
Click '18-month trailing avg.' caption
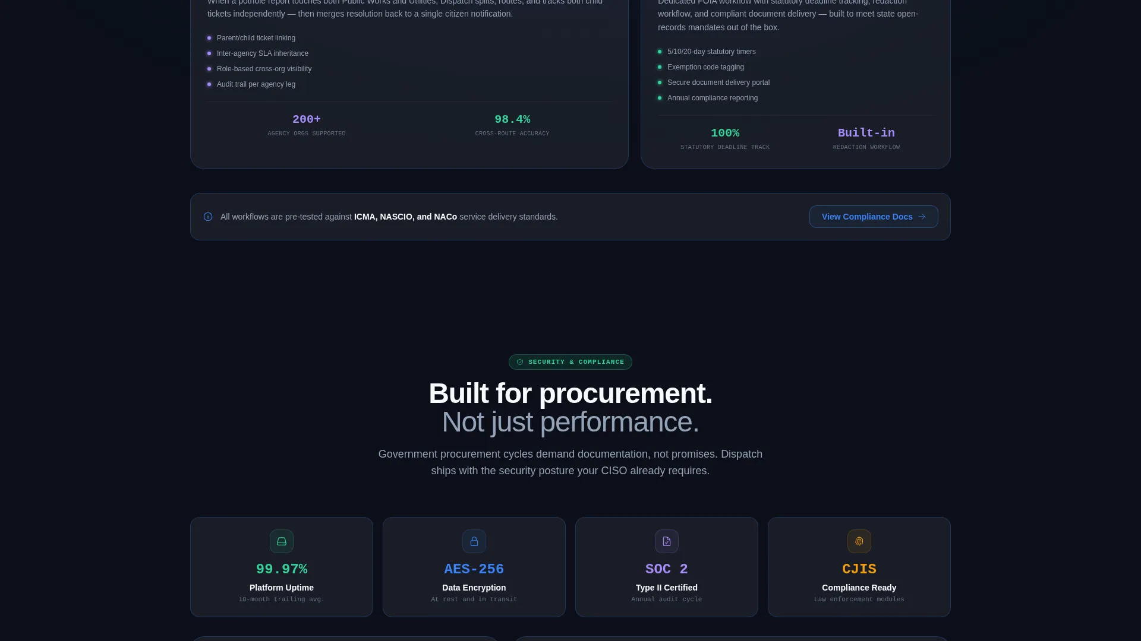coord(282,599)
